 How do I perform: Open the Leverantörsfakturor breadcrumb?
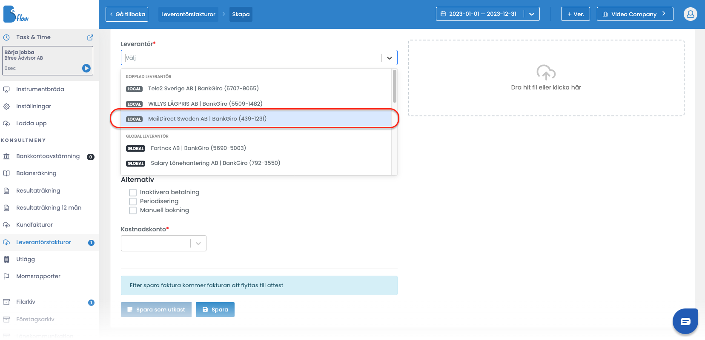tap(188, 14)
